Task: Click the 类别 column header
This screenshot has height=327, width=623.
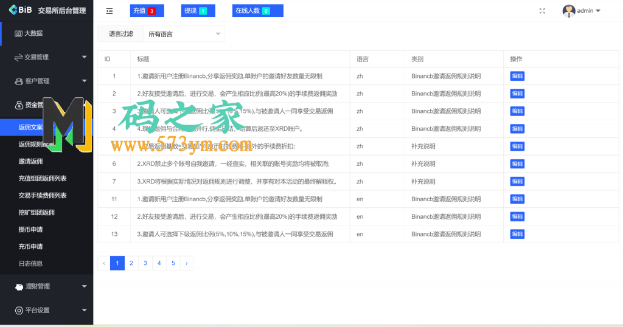Action: 417,59
